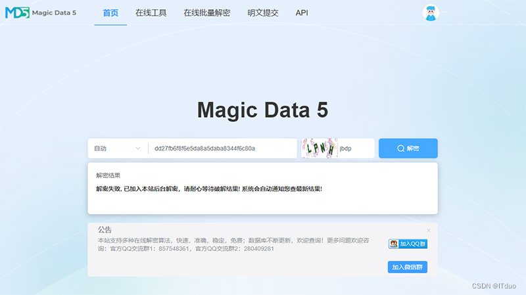Open the user avatar profile icon
Viewport: 526px width, 295px height.
(431, 12)
